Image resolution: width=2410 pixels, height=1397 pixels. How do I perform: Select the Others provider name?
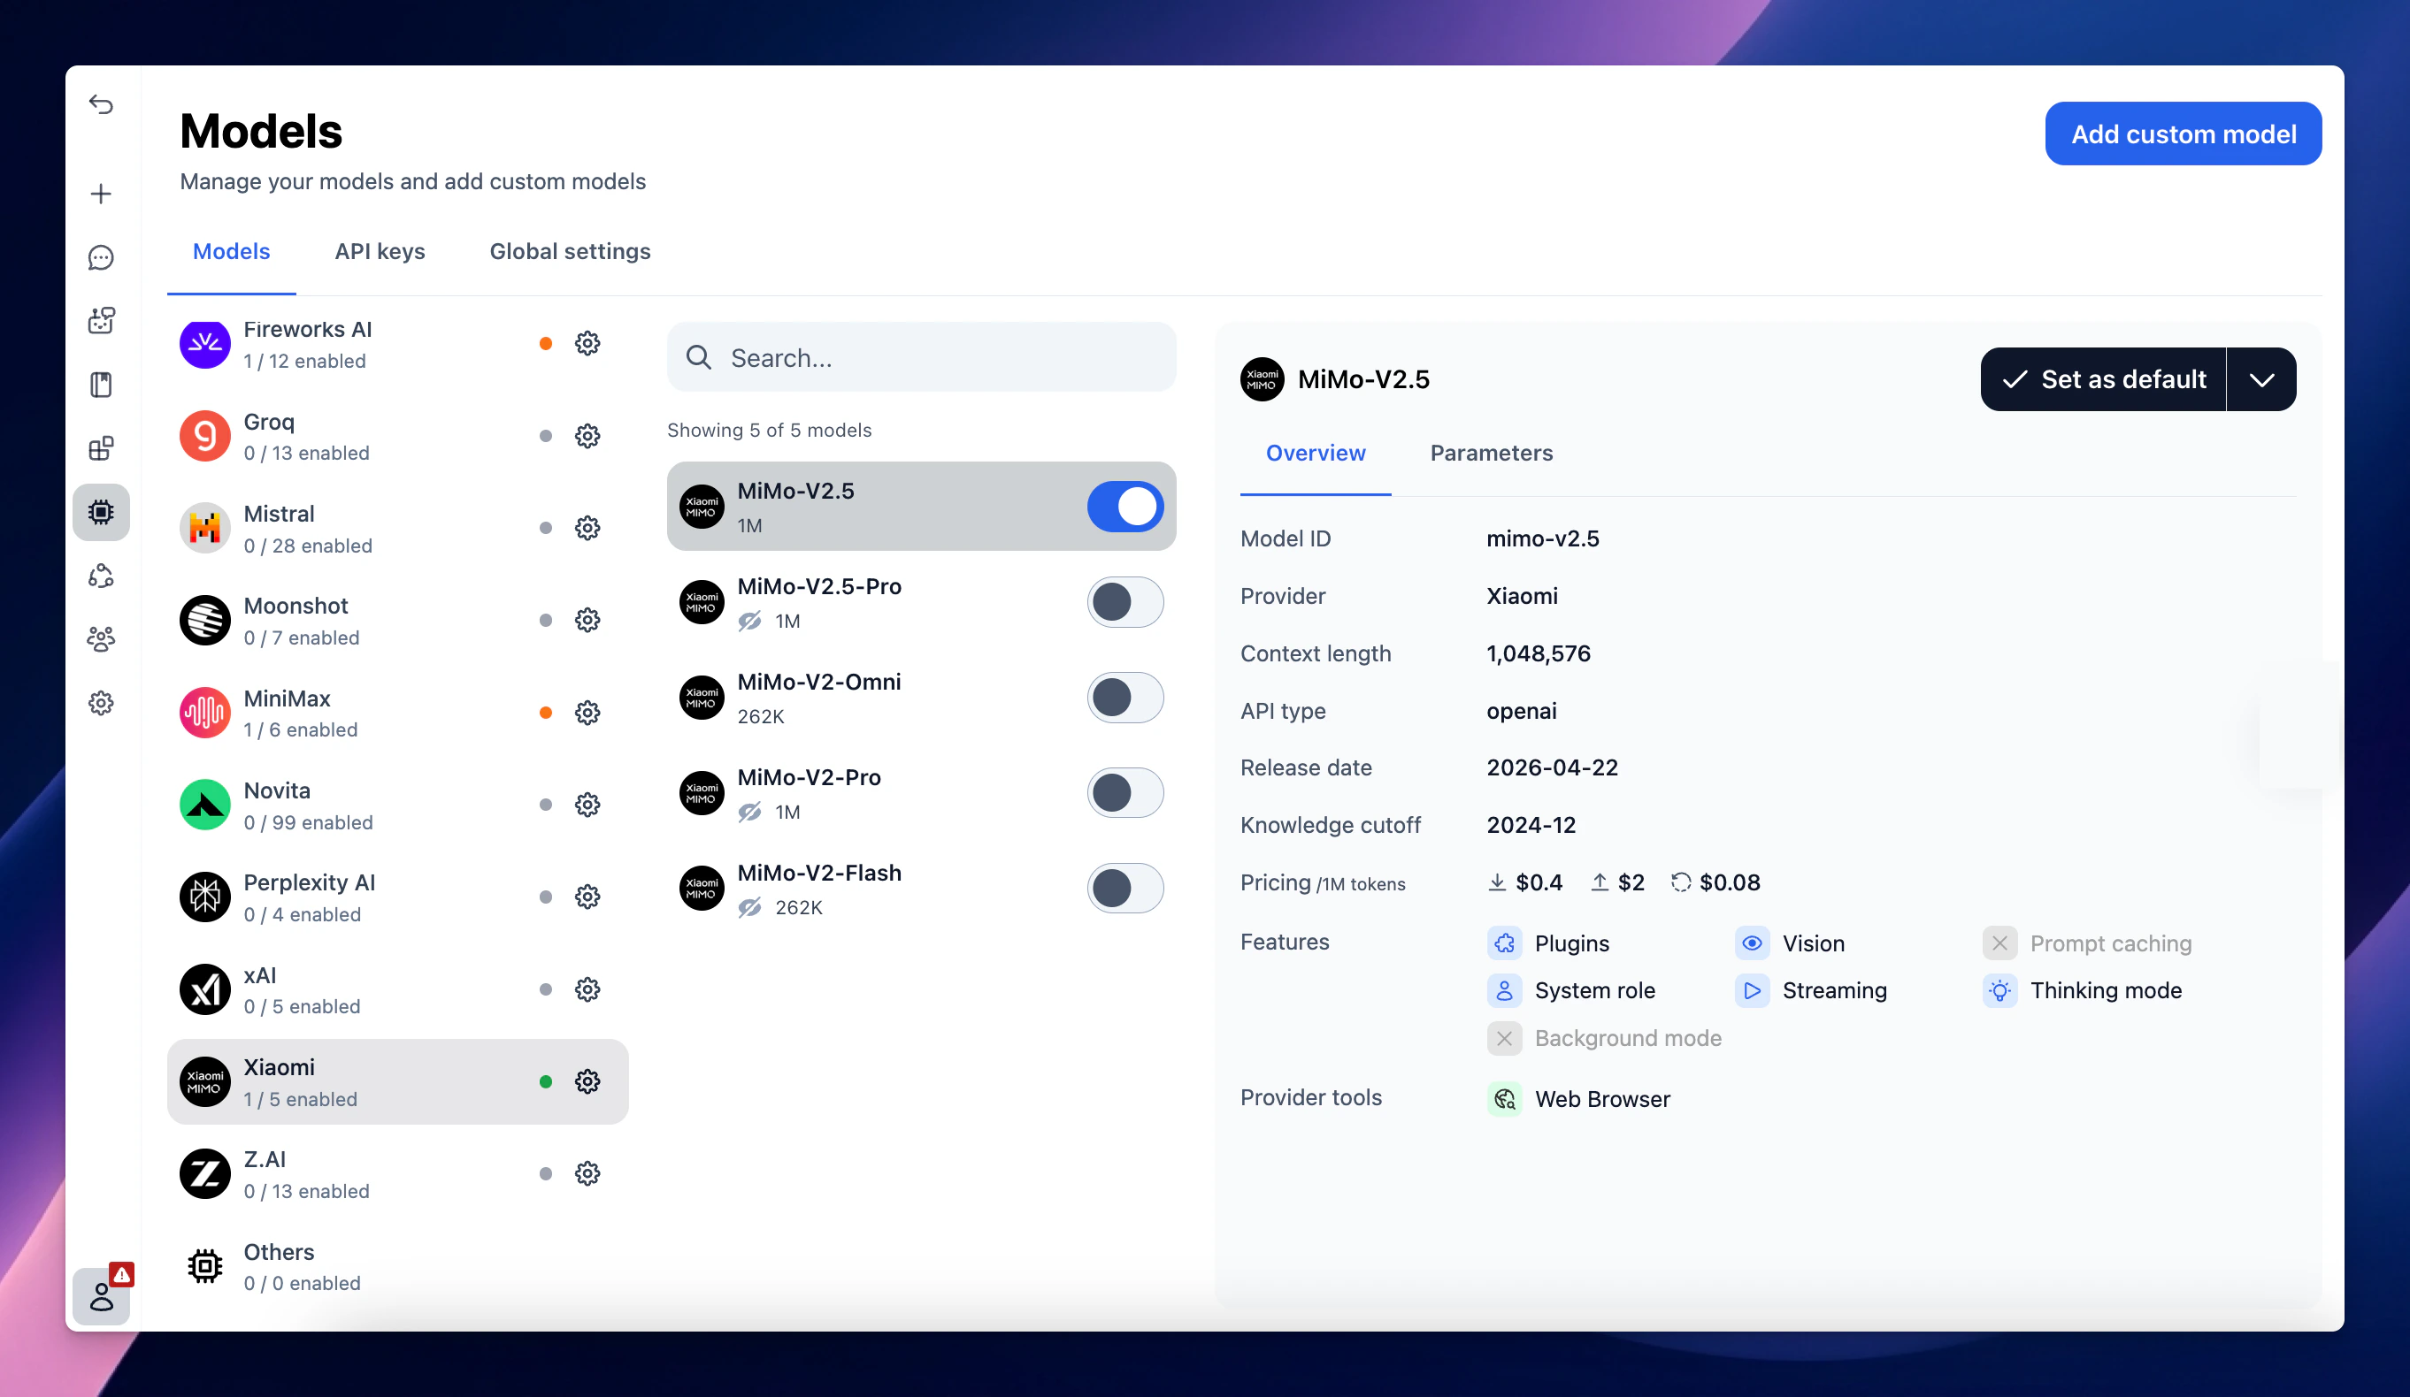click(x=279, y=1252)
